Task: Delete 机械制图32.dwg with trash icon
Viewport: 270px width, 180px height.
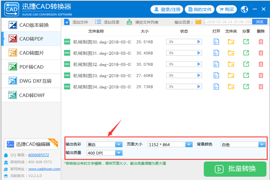Action: 261,64
